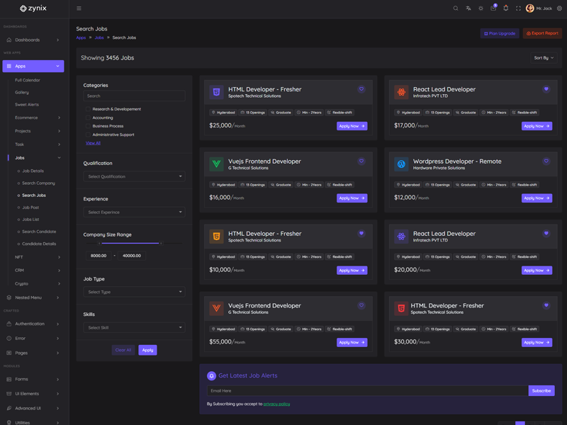Open notifications bell icon
This screenshot has height=425, width=567.
(x=506, y=8)
